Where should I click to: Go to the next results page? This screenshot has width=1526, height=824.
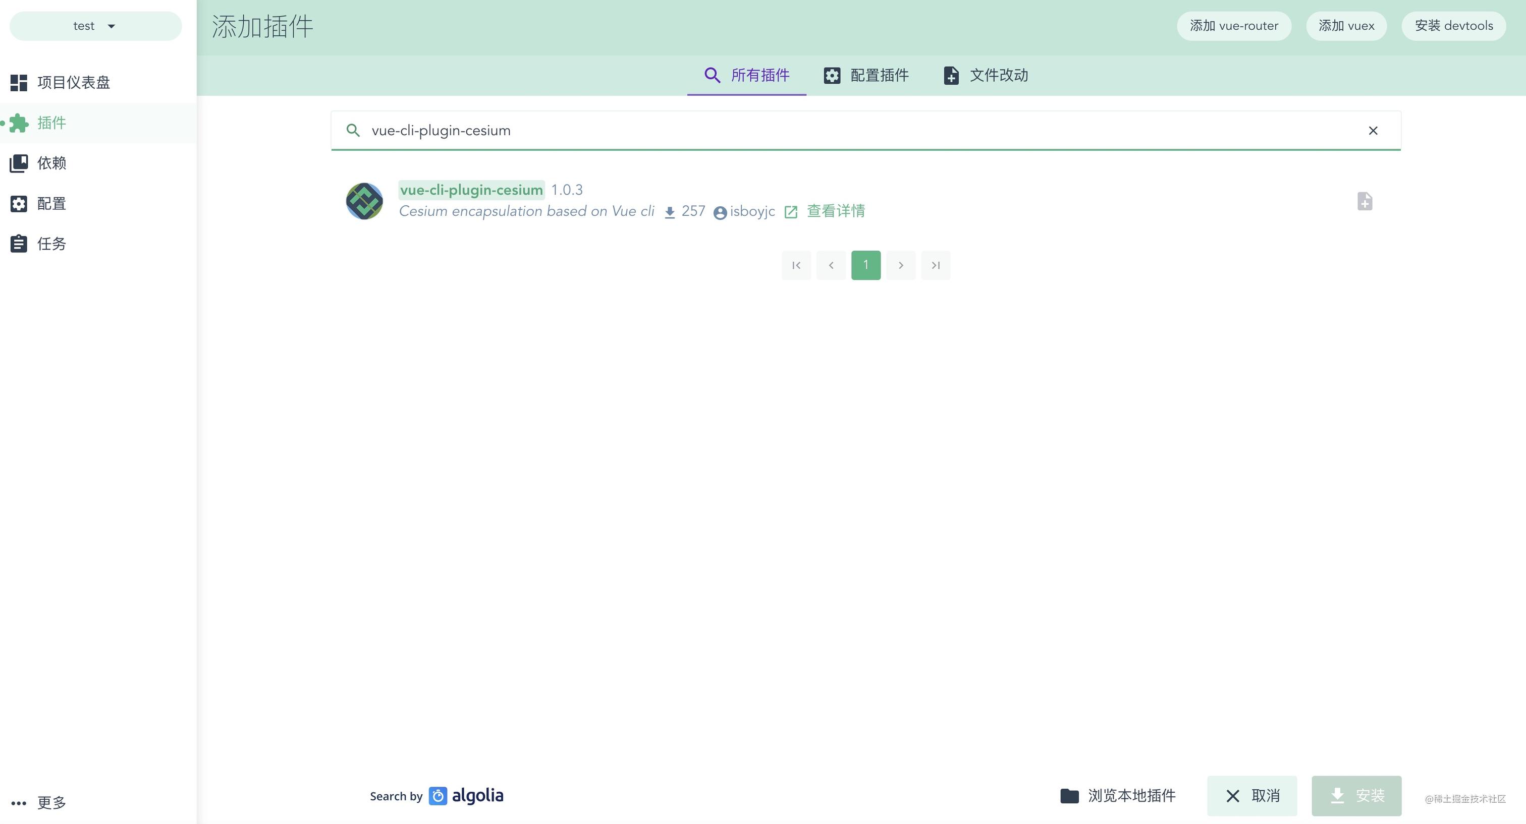pos(901,265)
